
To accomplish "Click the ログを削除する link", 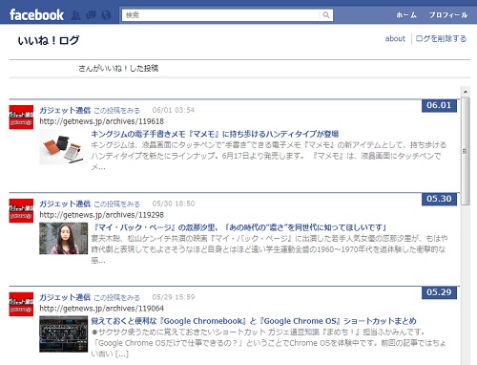I will click(441, 38).
